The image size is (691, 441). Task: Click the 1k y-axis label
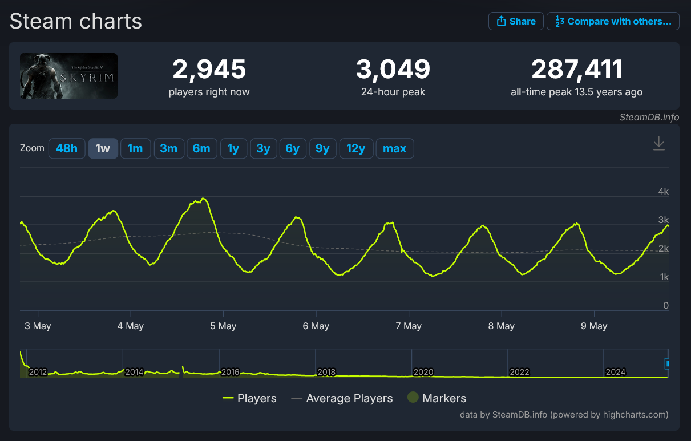click(x=663, y=277)
